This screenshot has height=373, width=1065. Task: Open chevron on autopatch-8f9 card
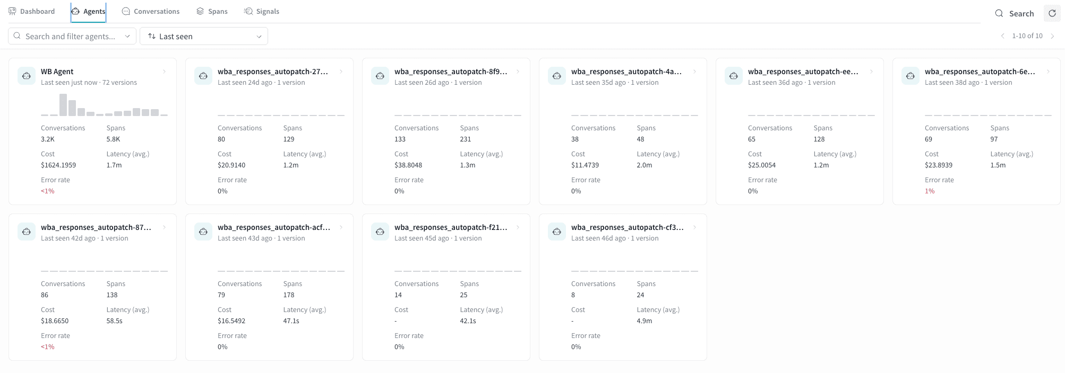pos(518,72)
